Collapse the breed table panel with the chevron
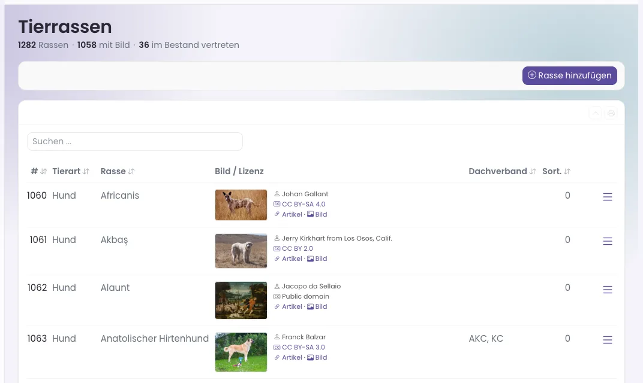This screenshot has height=383, width=643. (596, 113)
